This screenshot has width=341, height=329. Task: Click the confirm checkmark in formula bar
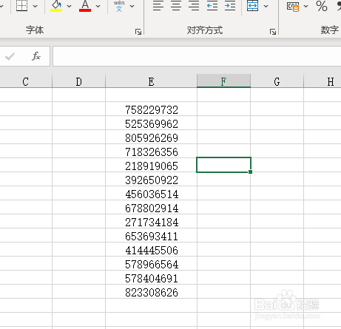[10, 56]
